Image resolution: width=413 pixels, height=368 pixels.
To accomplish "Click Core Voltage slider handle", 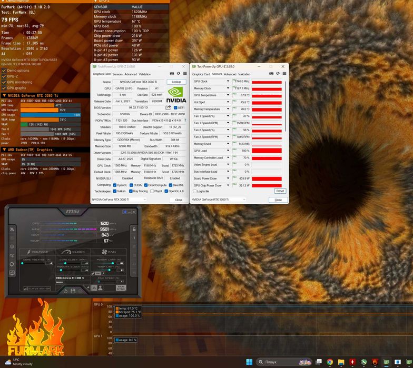I will click(22, 263).
